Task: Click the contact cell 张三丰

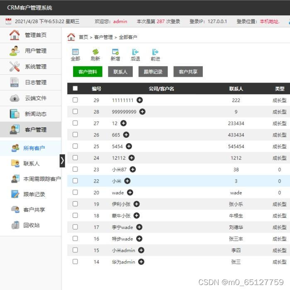Action: coord(236,239)
